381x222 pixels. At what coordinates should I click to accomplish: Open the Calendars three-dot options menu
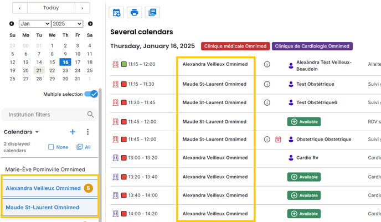pos(87,132)
